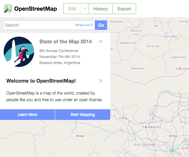The image size is (189, 157).
Task: Expand the Edit dropdown arrow
Action: 85,9
